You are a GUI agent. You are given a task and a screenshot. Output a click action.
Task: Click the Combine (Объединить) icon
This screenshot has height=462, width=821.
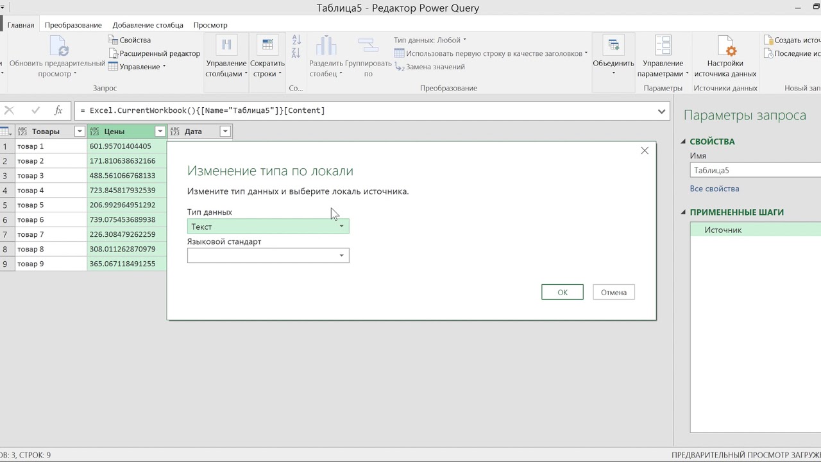pos(613,45)
